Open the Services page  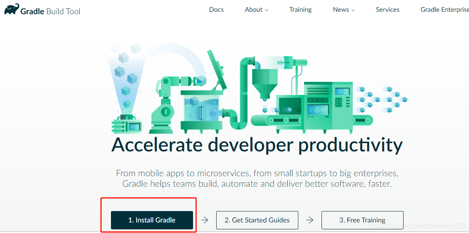(387, 10)
